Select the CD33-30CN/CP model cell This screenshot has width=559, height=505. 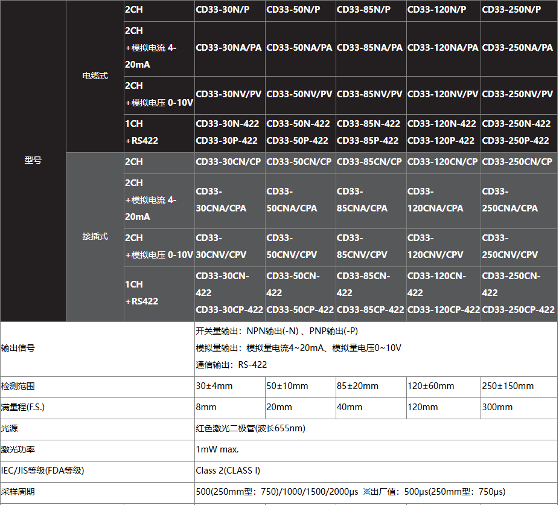point(228,162)
